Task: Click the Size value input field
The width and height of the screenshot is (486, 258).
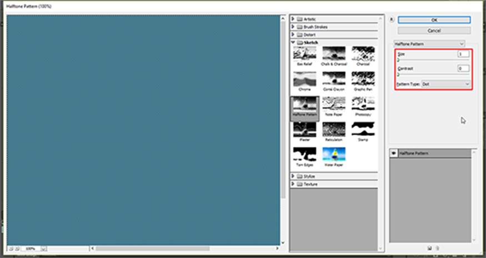Action: [x=463, y=54]
